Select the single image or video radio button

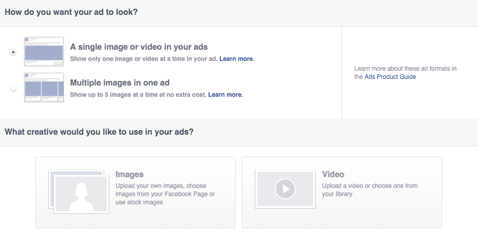click(x=13, y=52)
